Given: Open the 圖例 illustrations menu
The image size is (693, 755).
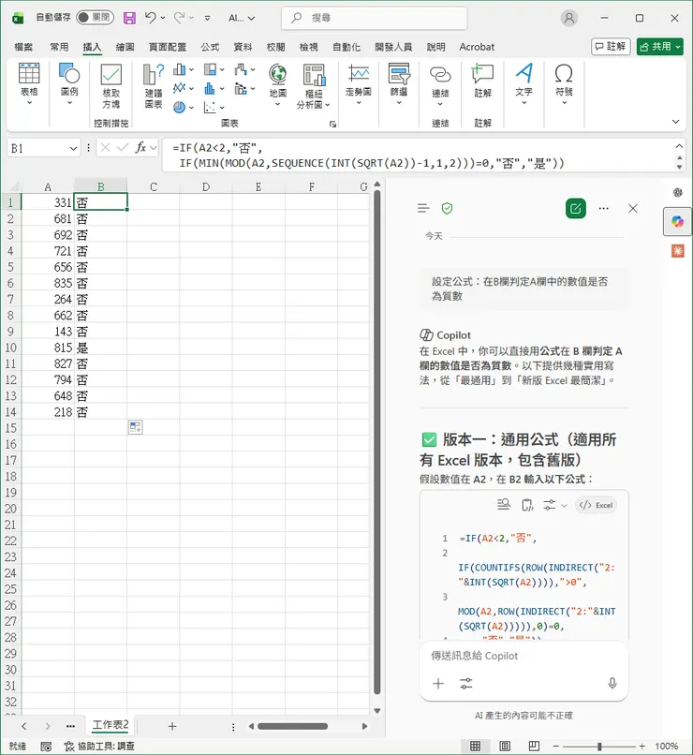Looking at the screenshot, I should (69, 84).
